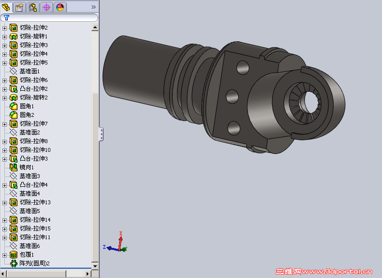Expand the 切除-拉伸3 feature
Image resolution: width=382 pixels, height=278 pixels.
[x=4, y=46]
